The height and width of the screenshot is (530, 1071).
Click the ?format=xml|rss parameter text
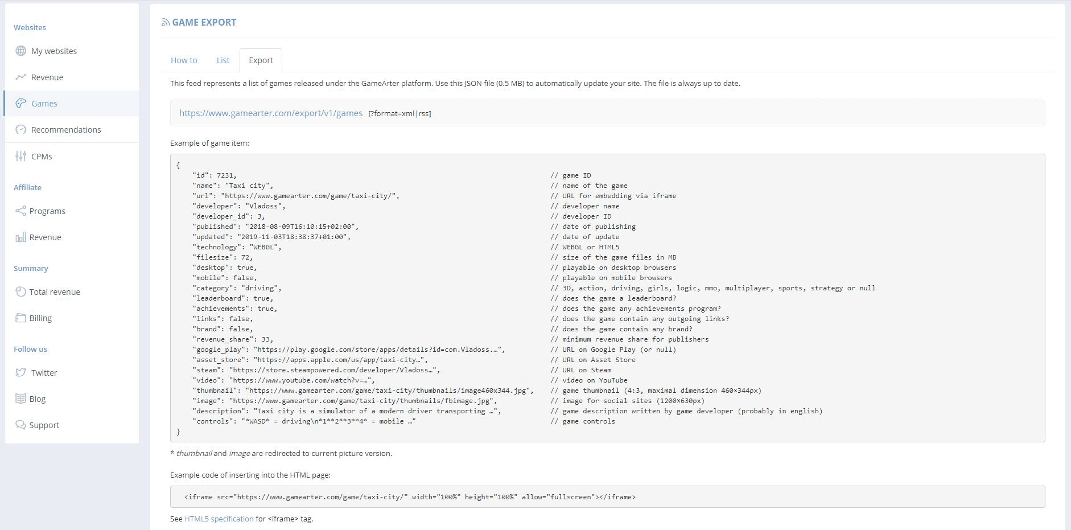tap(399, 113)
